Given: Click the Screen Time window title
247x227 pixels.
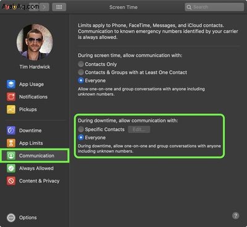Looking at the screenshot, I should coord(124,7).
